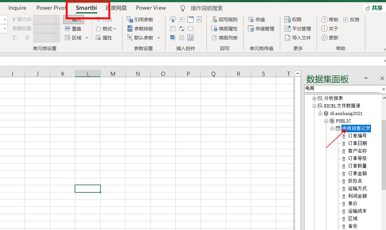
Task: Clear the dataset search box text
Action: pos(383,89)
